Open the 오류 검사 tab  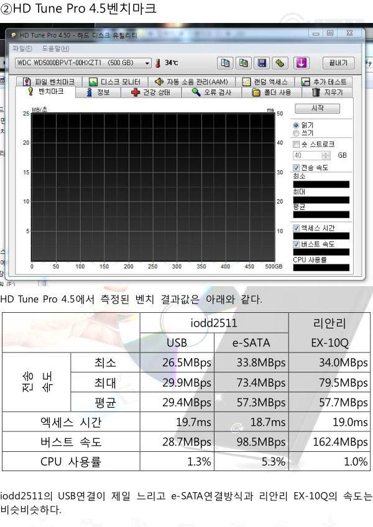(211, 92)
